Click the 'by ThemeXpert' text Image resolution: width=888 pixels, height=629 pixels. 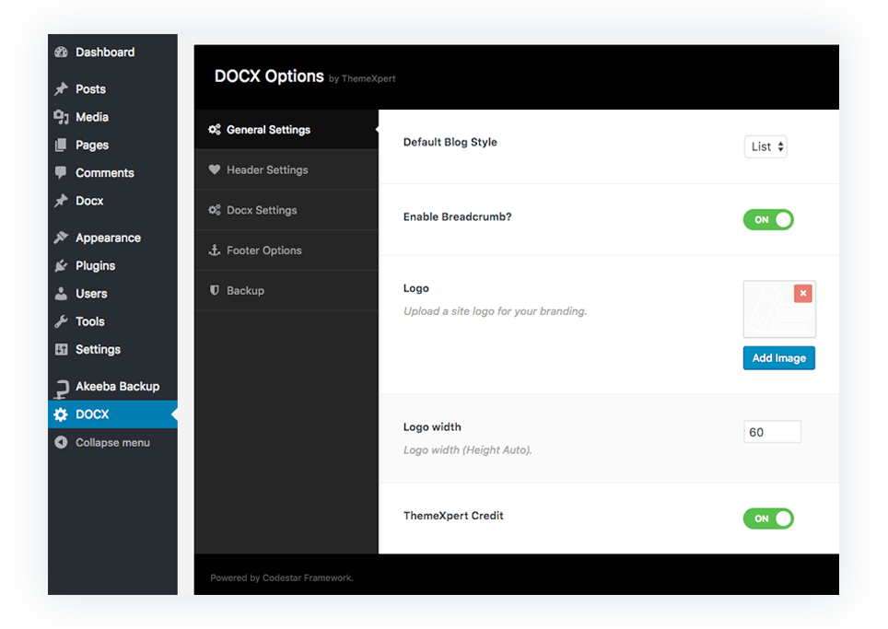[362, 78]
